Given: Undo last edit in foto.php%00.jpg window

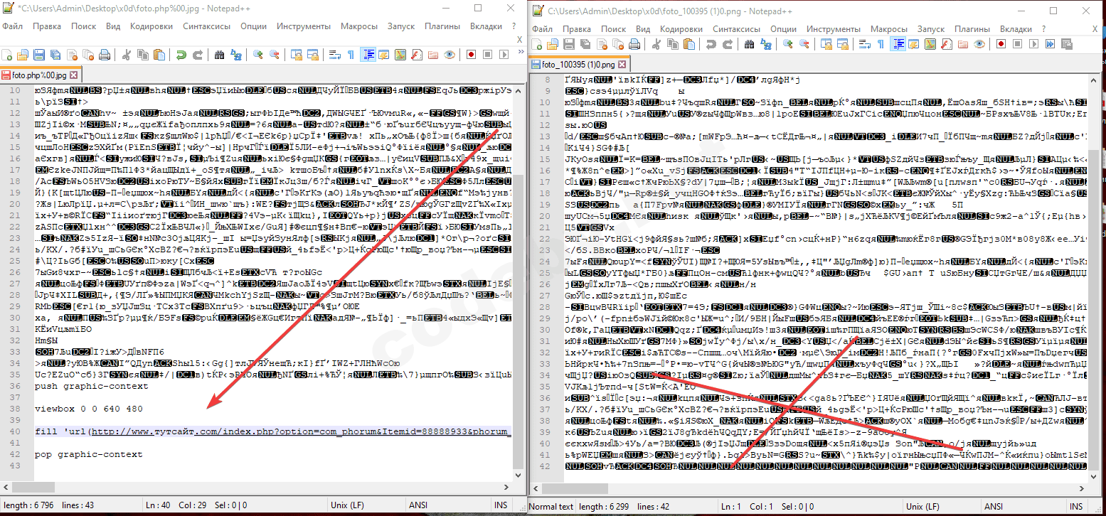Looking at the screenshot, I should (180, 55).
